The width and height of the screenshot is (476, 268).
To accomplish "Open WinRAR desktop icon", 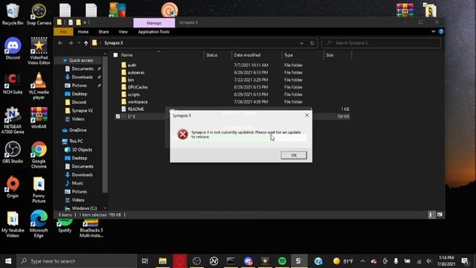I will [x=39, y=118].
